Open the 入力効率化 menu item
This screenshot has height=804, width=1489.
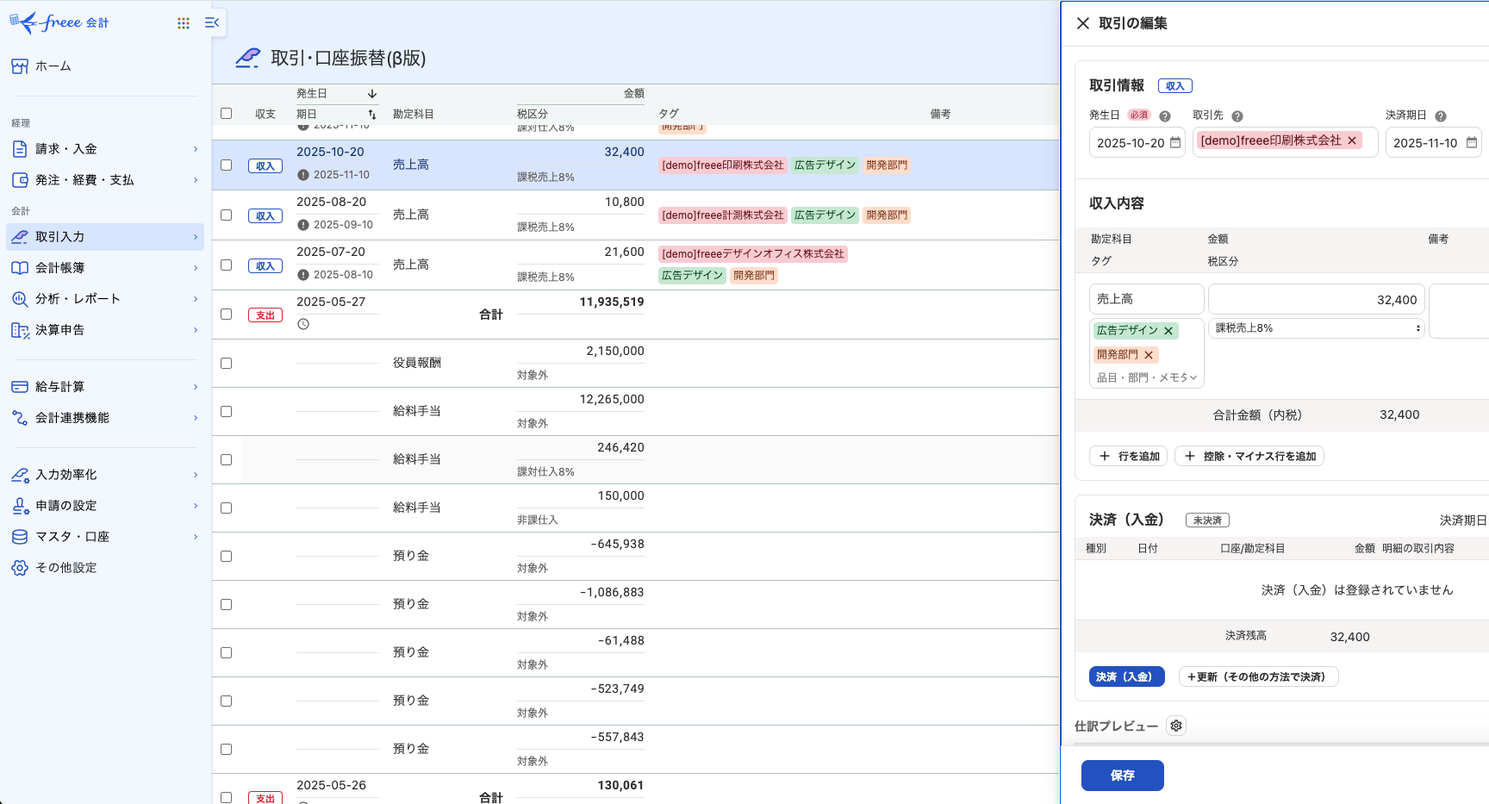click(105, 475)
